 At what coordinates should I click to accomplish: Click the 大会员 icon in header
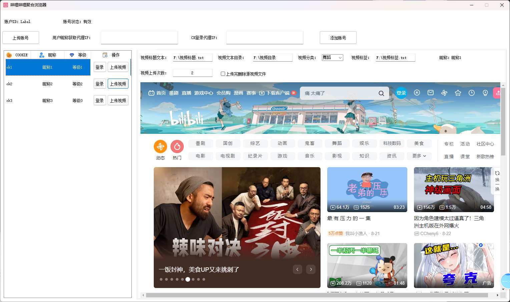pyautogui.click(x=417, y=93)
